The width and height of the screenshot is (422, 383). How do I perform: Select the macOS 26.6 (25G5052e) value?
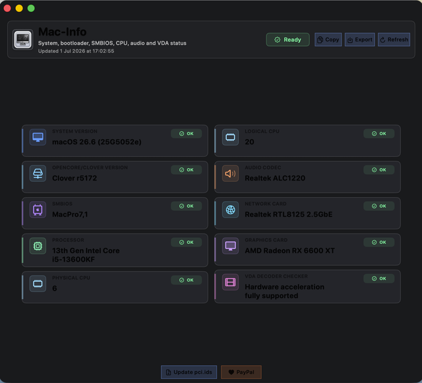[x=97, y=142]
